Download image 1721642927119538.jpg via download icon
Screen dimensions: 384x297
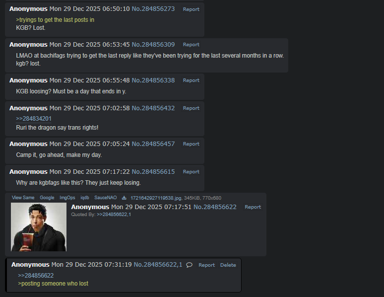point(124,198)
